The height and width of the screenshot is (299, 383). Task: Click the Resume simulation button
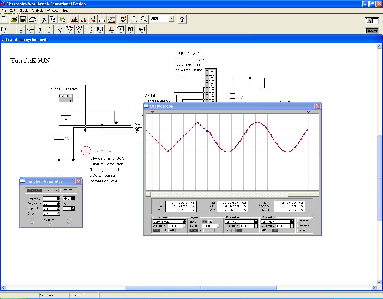(372, 31)
